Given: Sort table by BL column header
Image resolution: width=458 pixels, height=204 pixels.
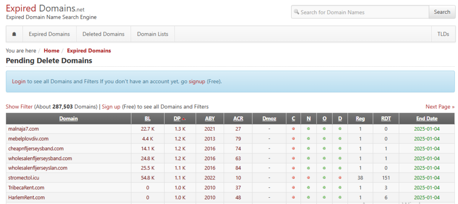Looking at the screenshot, I should [148, 119].
